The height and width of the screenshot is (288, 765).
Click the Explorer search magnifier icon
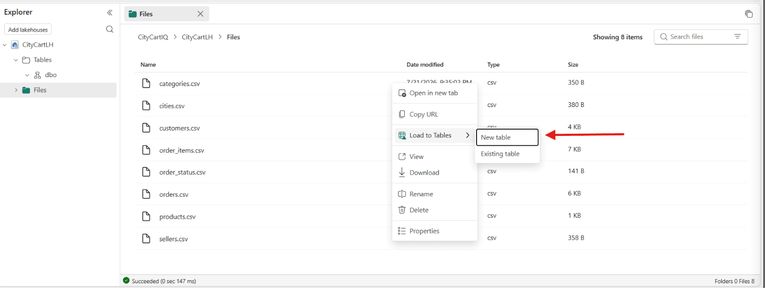[x=110, y=29]
